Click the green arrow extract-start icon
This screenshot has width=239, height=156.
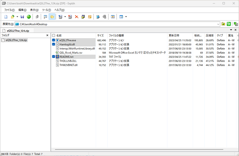229,24
